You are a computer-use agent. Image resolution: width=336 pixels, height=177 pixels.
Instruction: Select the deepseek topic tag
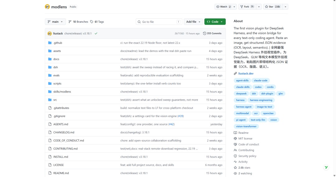click(x=241, y=93)
